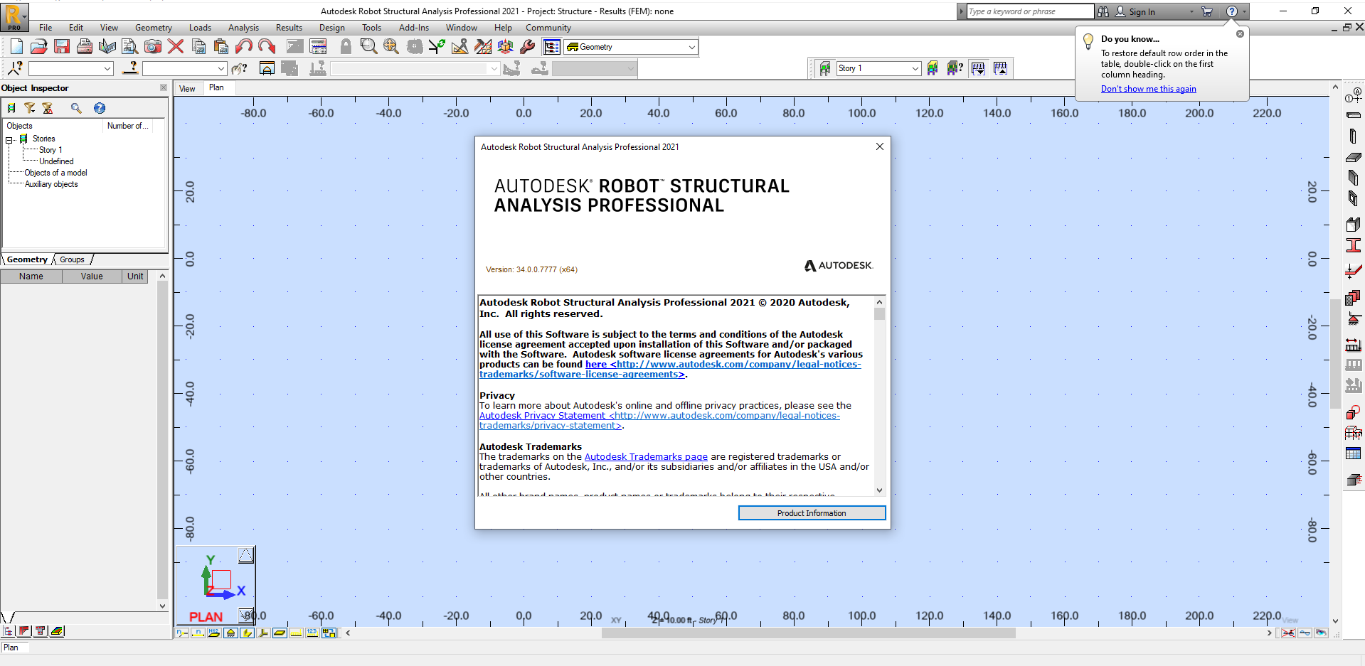
Task: Create a new project with the New icon
Action: point(16,47)
